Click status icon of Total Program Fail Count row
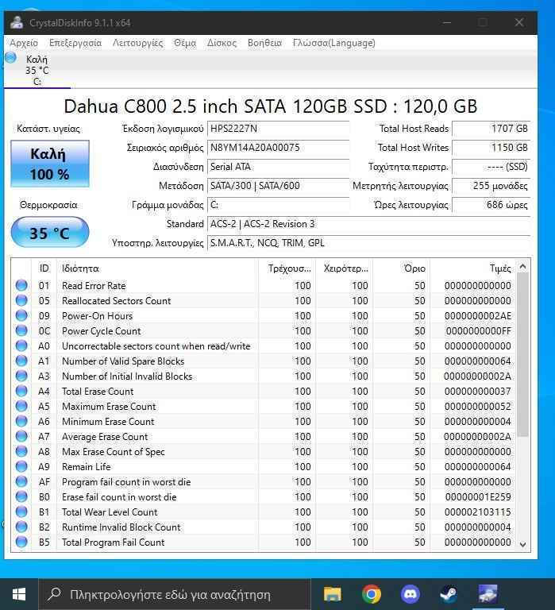The image size is (555, 610). coord(21,542)
